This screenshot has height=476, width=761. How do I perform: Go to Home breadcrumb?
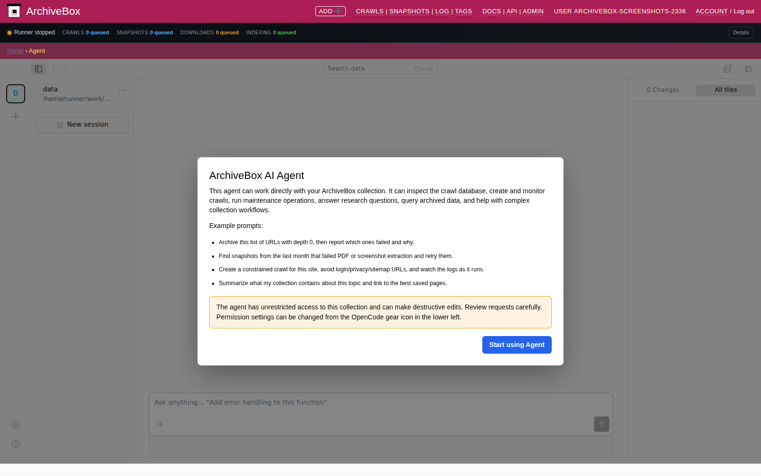click(x=15, y=51)
